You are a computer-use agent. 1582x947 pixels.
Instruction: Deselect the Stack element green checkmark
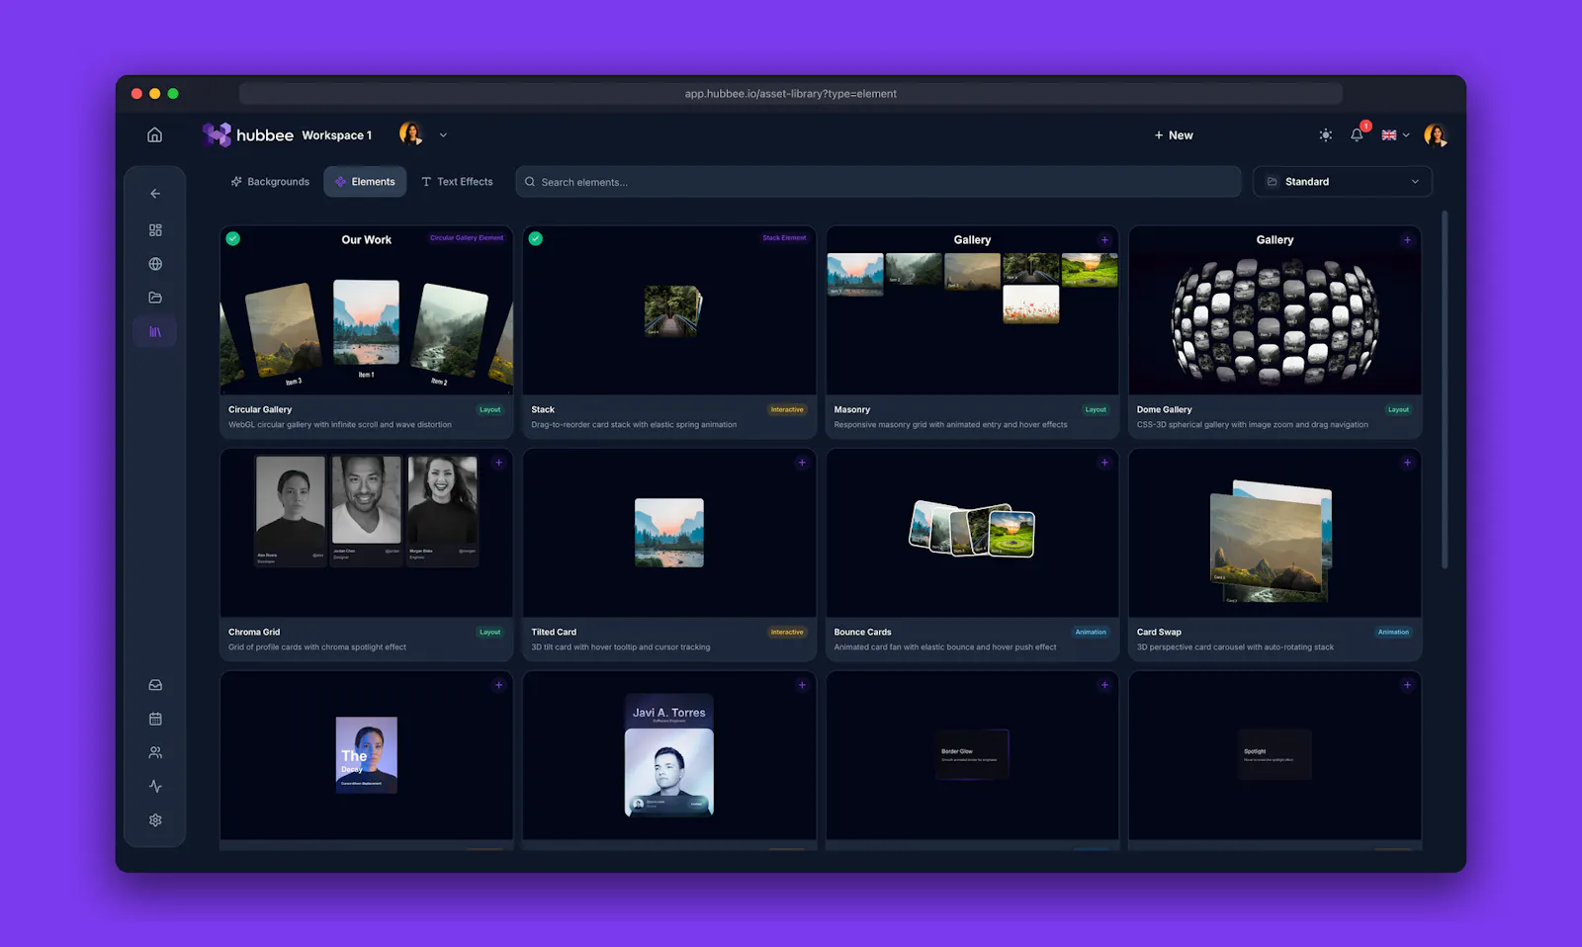coord(536,238)
